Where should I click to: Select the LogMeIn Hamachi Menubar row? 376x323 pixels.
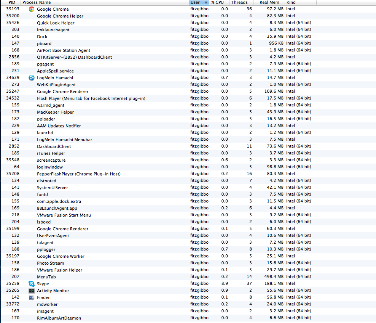188,140
